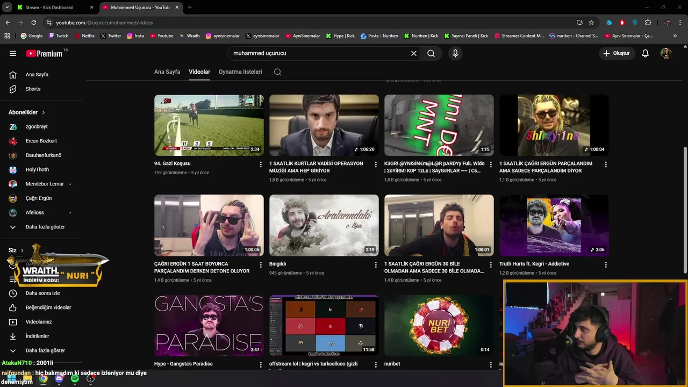The width and height of the screenshot is (688, 387).
Task: Open three-dot menu for K3GR! video
Action: 491,164
